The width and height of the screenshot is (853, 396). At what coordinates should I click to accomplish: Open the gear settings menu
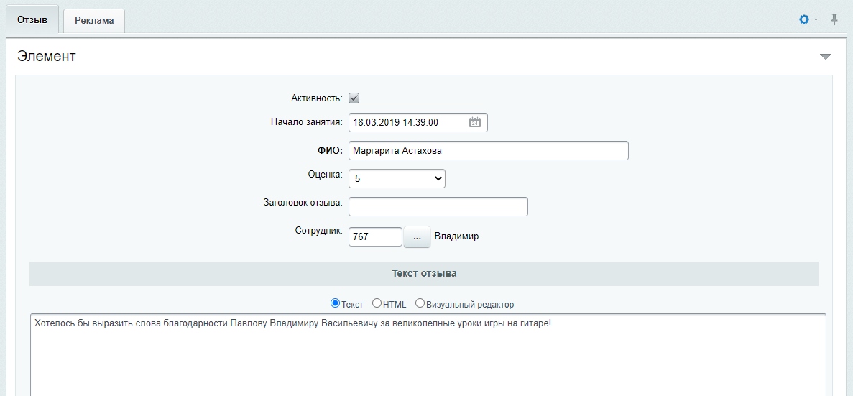click(803, 19)
